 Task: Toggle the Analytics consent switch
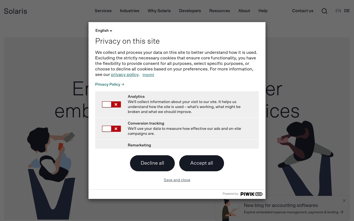[111, 104]
